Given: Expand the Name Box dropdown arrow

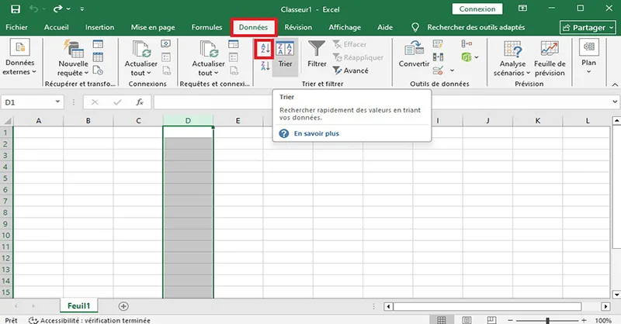Looking at the screenshot, I should point(57,102).
